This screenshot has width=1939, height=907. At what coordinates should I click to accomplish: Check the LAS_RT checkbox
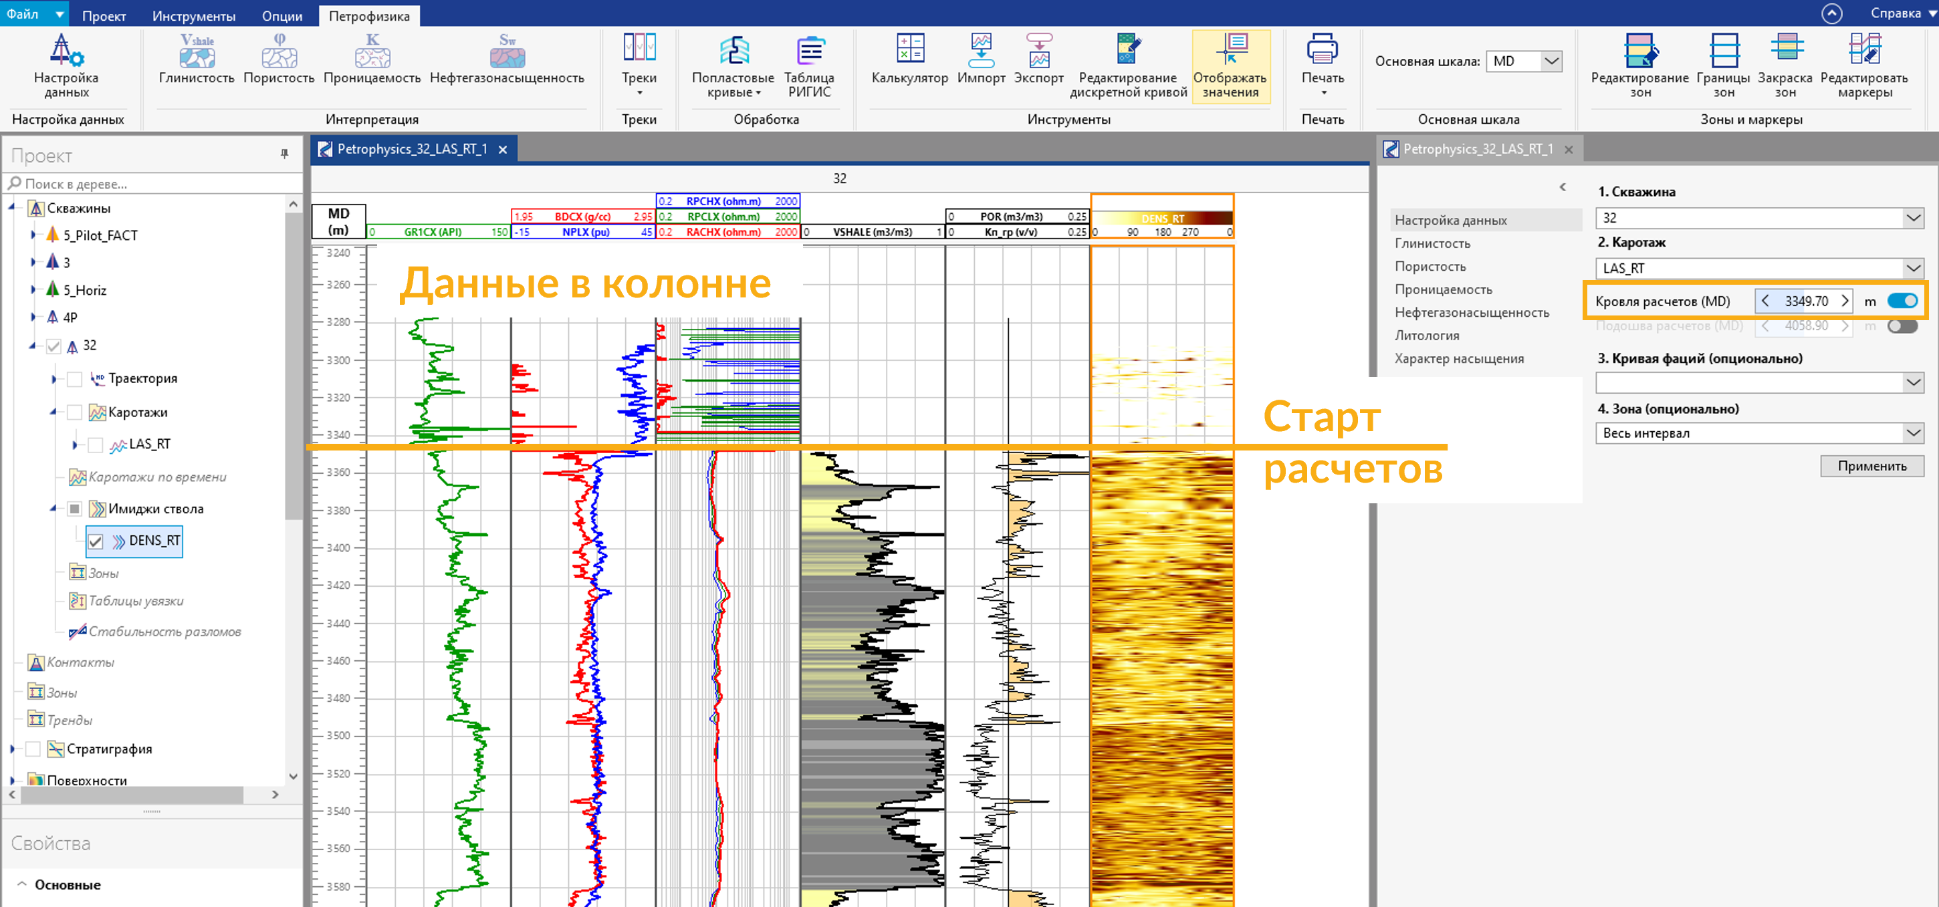[96, 445]
